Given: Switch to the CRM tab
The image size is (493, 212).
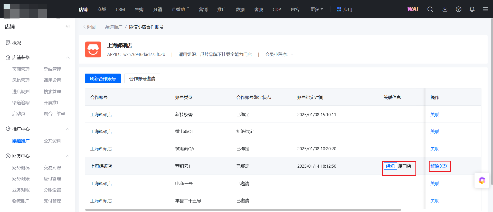Looking at the screenshot, I should 120,9.
